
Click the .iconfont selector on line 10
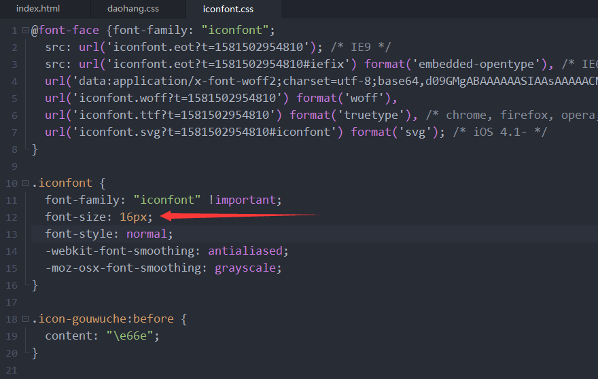[62, 183]
